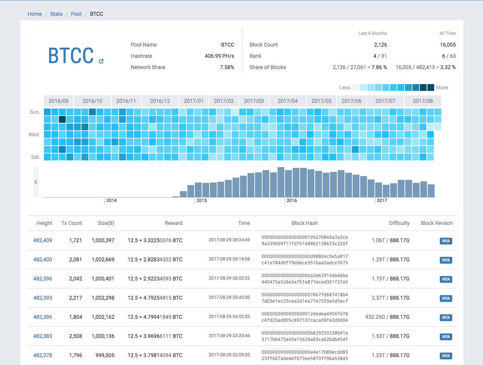Click the 2017 marker on history chart
The width and height of the screenshot is (483, 365).
(382, 200)
